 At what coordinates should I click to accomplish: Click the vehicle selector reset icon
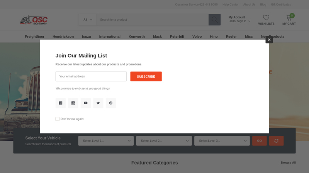pos(276,141)
